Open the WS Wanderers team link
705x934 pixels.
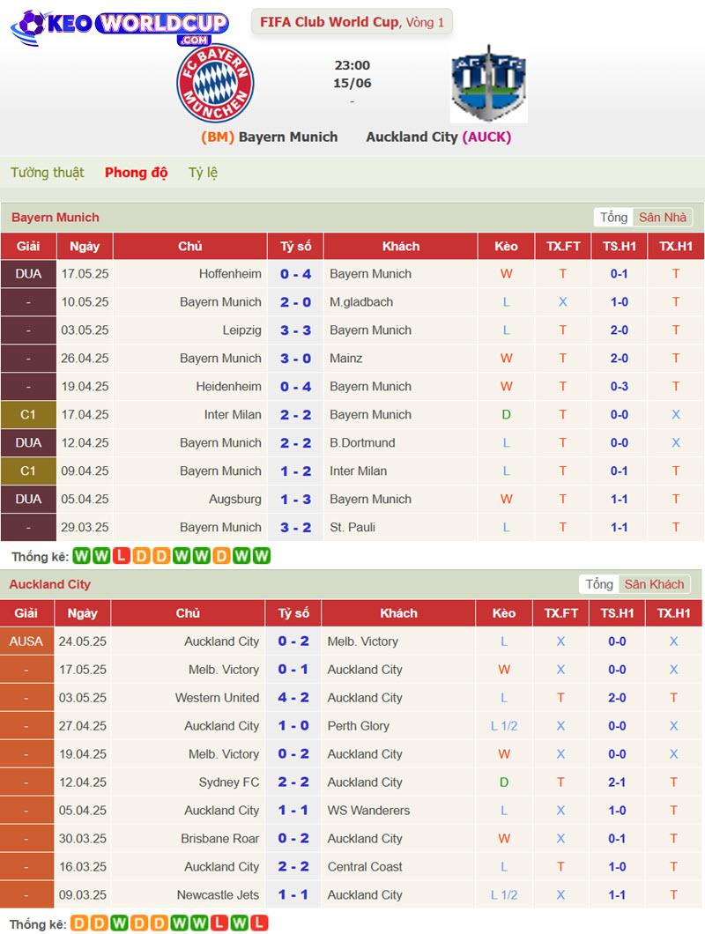[x=369, y=811]
